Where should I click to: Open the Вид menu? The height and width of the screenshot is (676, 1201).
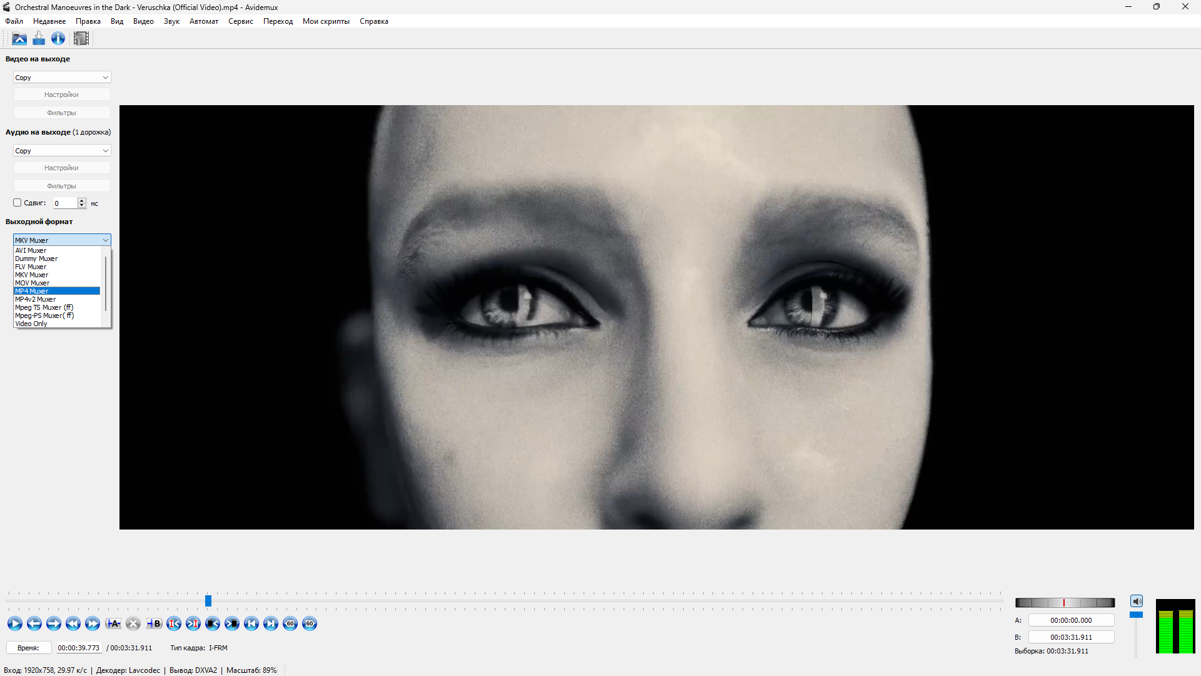[117, 21]
